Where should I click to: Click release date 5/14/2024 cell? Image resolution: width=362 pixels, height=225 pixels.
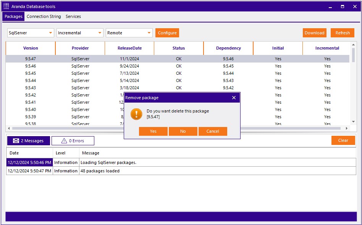pos(129,80)
